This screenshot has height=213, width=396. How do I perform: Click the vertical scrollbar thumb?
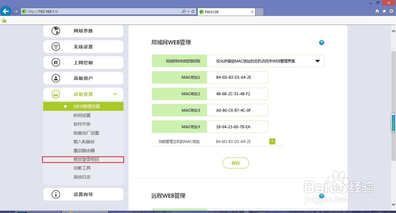coord(393,106)
